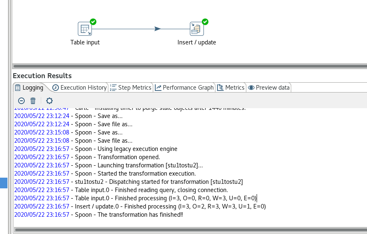Click 23:15:08 'Save as...' log line
The height and width of the screenshot is (234, 367).
pyautogui.click(x=68, y=132)
